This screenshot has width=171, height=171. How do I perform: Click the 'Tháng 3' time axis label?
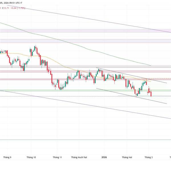click(x=148, y=157)
